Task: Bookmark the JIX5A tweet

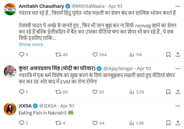Action: 168,123
